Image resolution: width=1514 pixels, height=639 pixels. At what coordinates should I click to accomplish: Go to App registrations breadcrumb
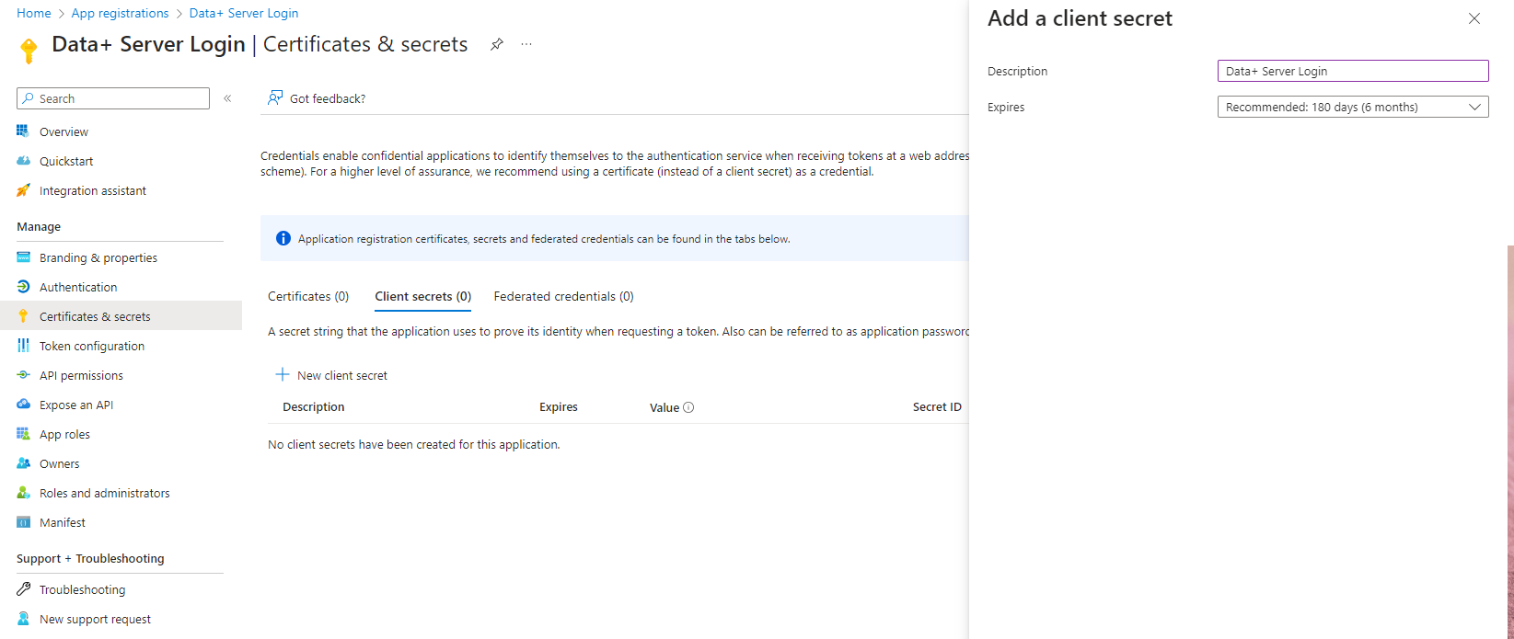click(x=120, y=13)
